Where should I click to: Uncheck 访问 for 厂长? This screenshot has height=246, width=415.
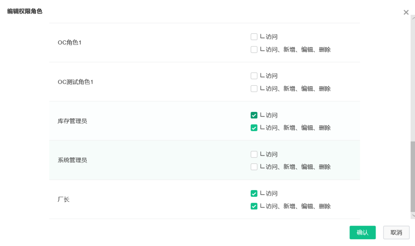[254, 193]
